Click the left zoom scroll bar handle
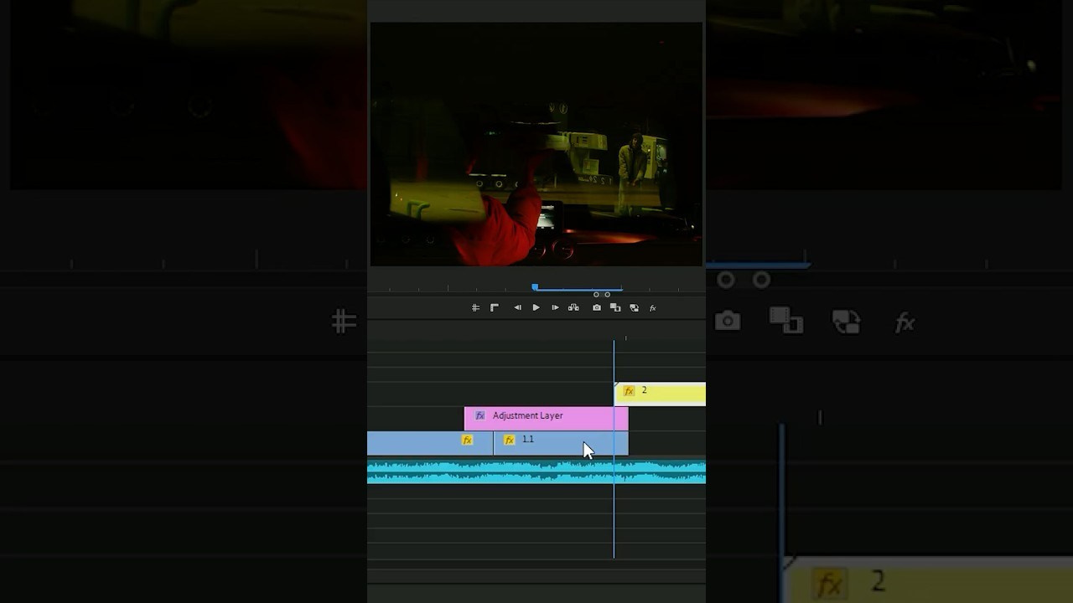 click(x=596, y=295)
